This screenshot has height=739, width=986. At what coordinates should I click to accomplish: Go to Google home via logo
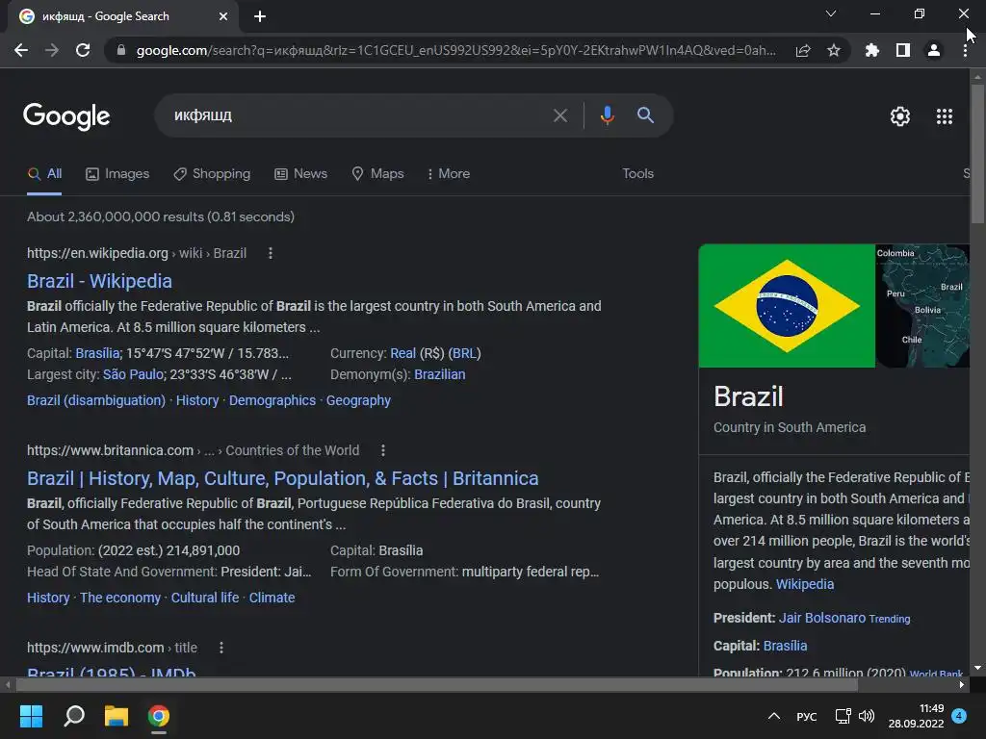click(66, 116)
